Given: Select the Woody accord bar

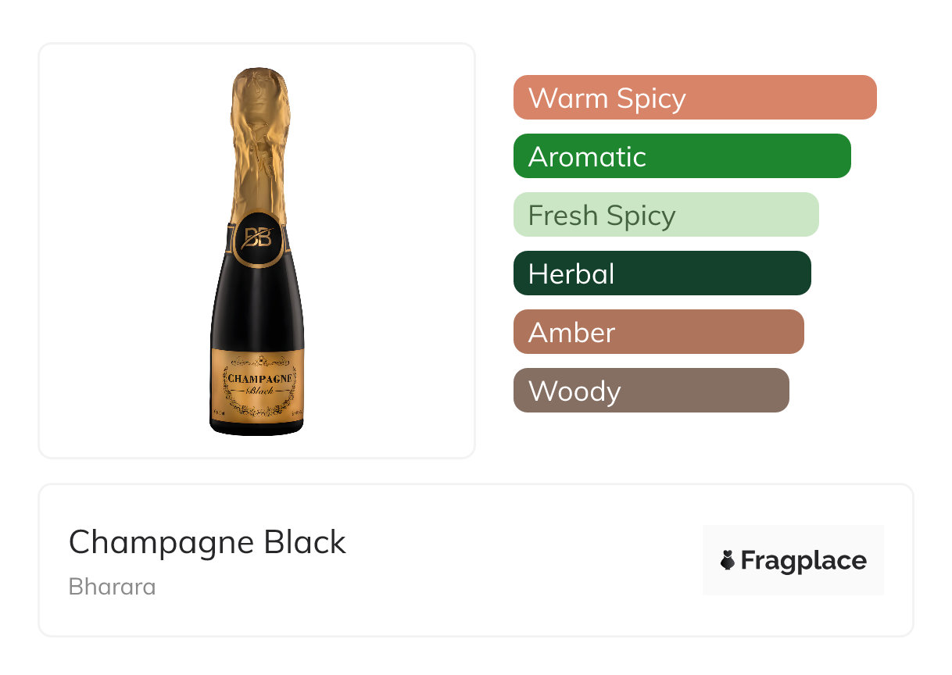Looking at the screenshot, I should coord(650,391).
